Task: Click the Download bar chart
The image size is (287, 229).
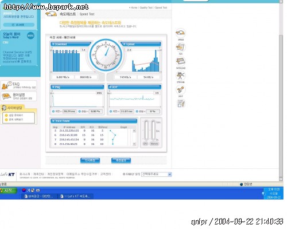Action: click(66, 61)
